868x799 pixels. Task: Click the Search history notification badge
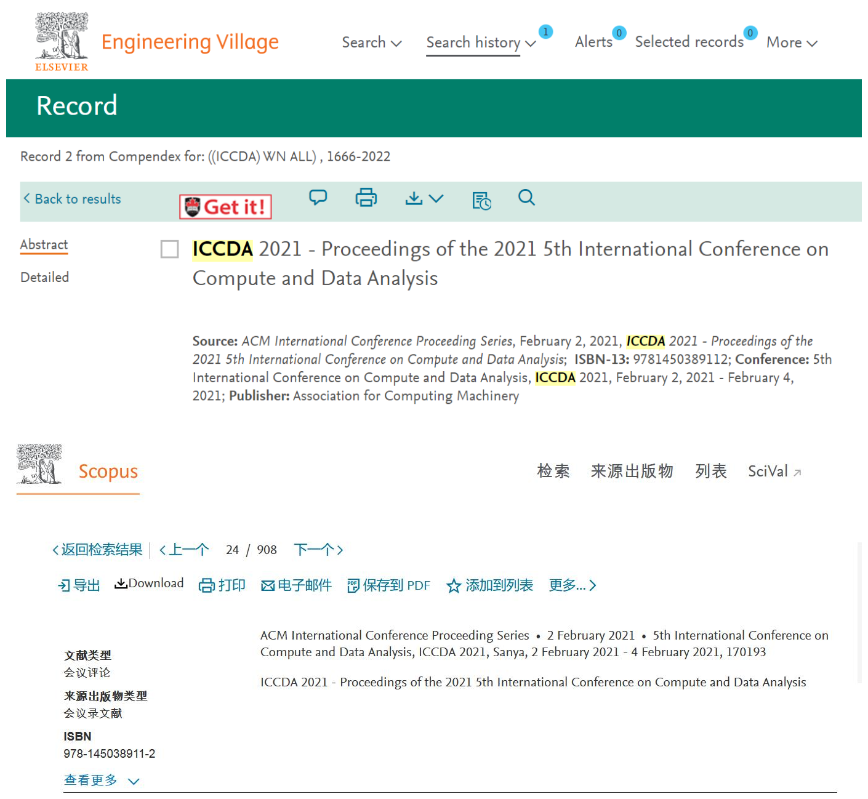tap(545, 31)
